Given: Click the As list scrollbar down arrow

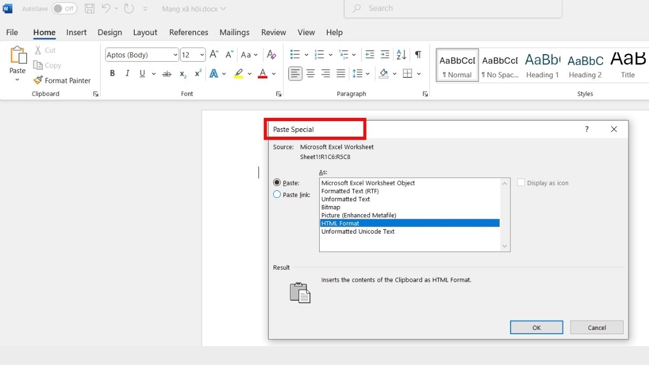Looking at the screenshot, I should coord(505,246).
